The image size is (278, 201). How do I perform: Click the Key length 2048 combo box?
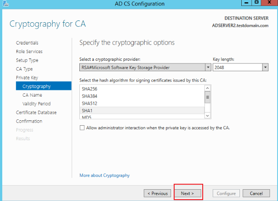[240, 68]
